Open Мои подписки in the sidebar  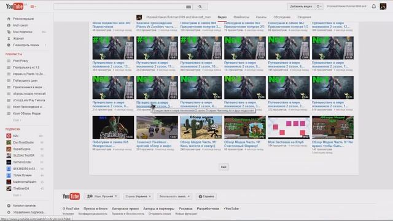23,32
